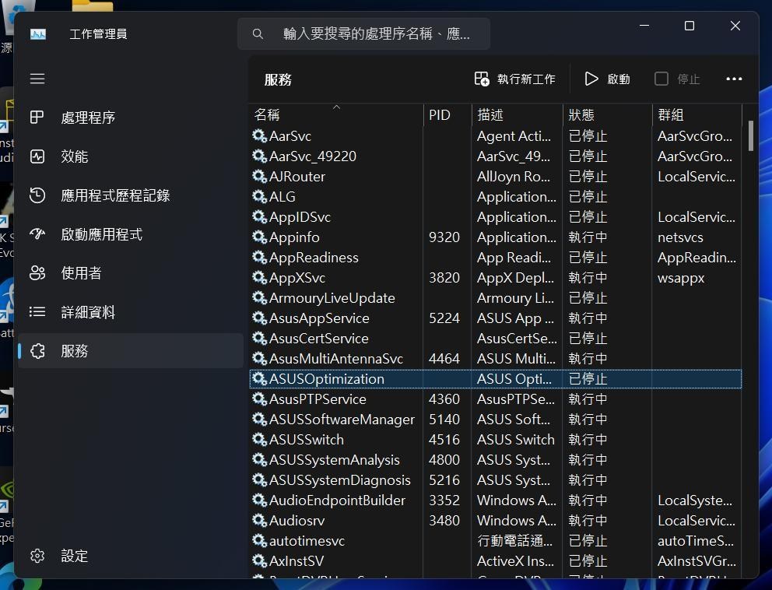Click the run new task icon
772x590 pixels.
[x=482, y=79]
